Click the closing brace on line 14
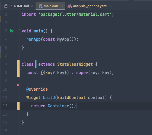The width and height of the screenshot is (152, 135). coord(23,123)
